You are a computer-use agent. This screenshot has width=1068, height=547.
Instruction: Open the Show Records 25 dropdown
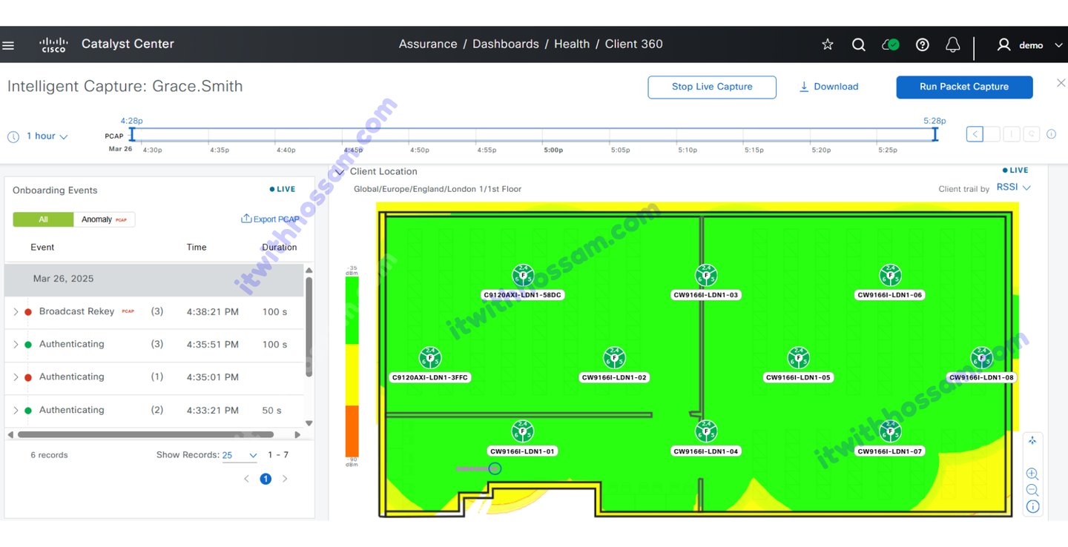[x=240, y=455]
